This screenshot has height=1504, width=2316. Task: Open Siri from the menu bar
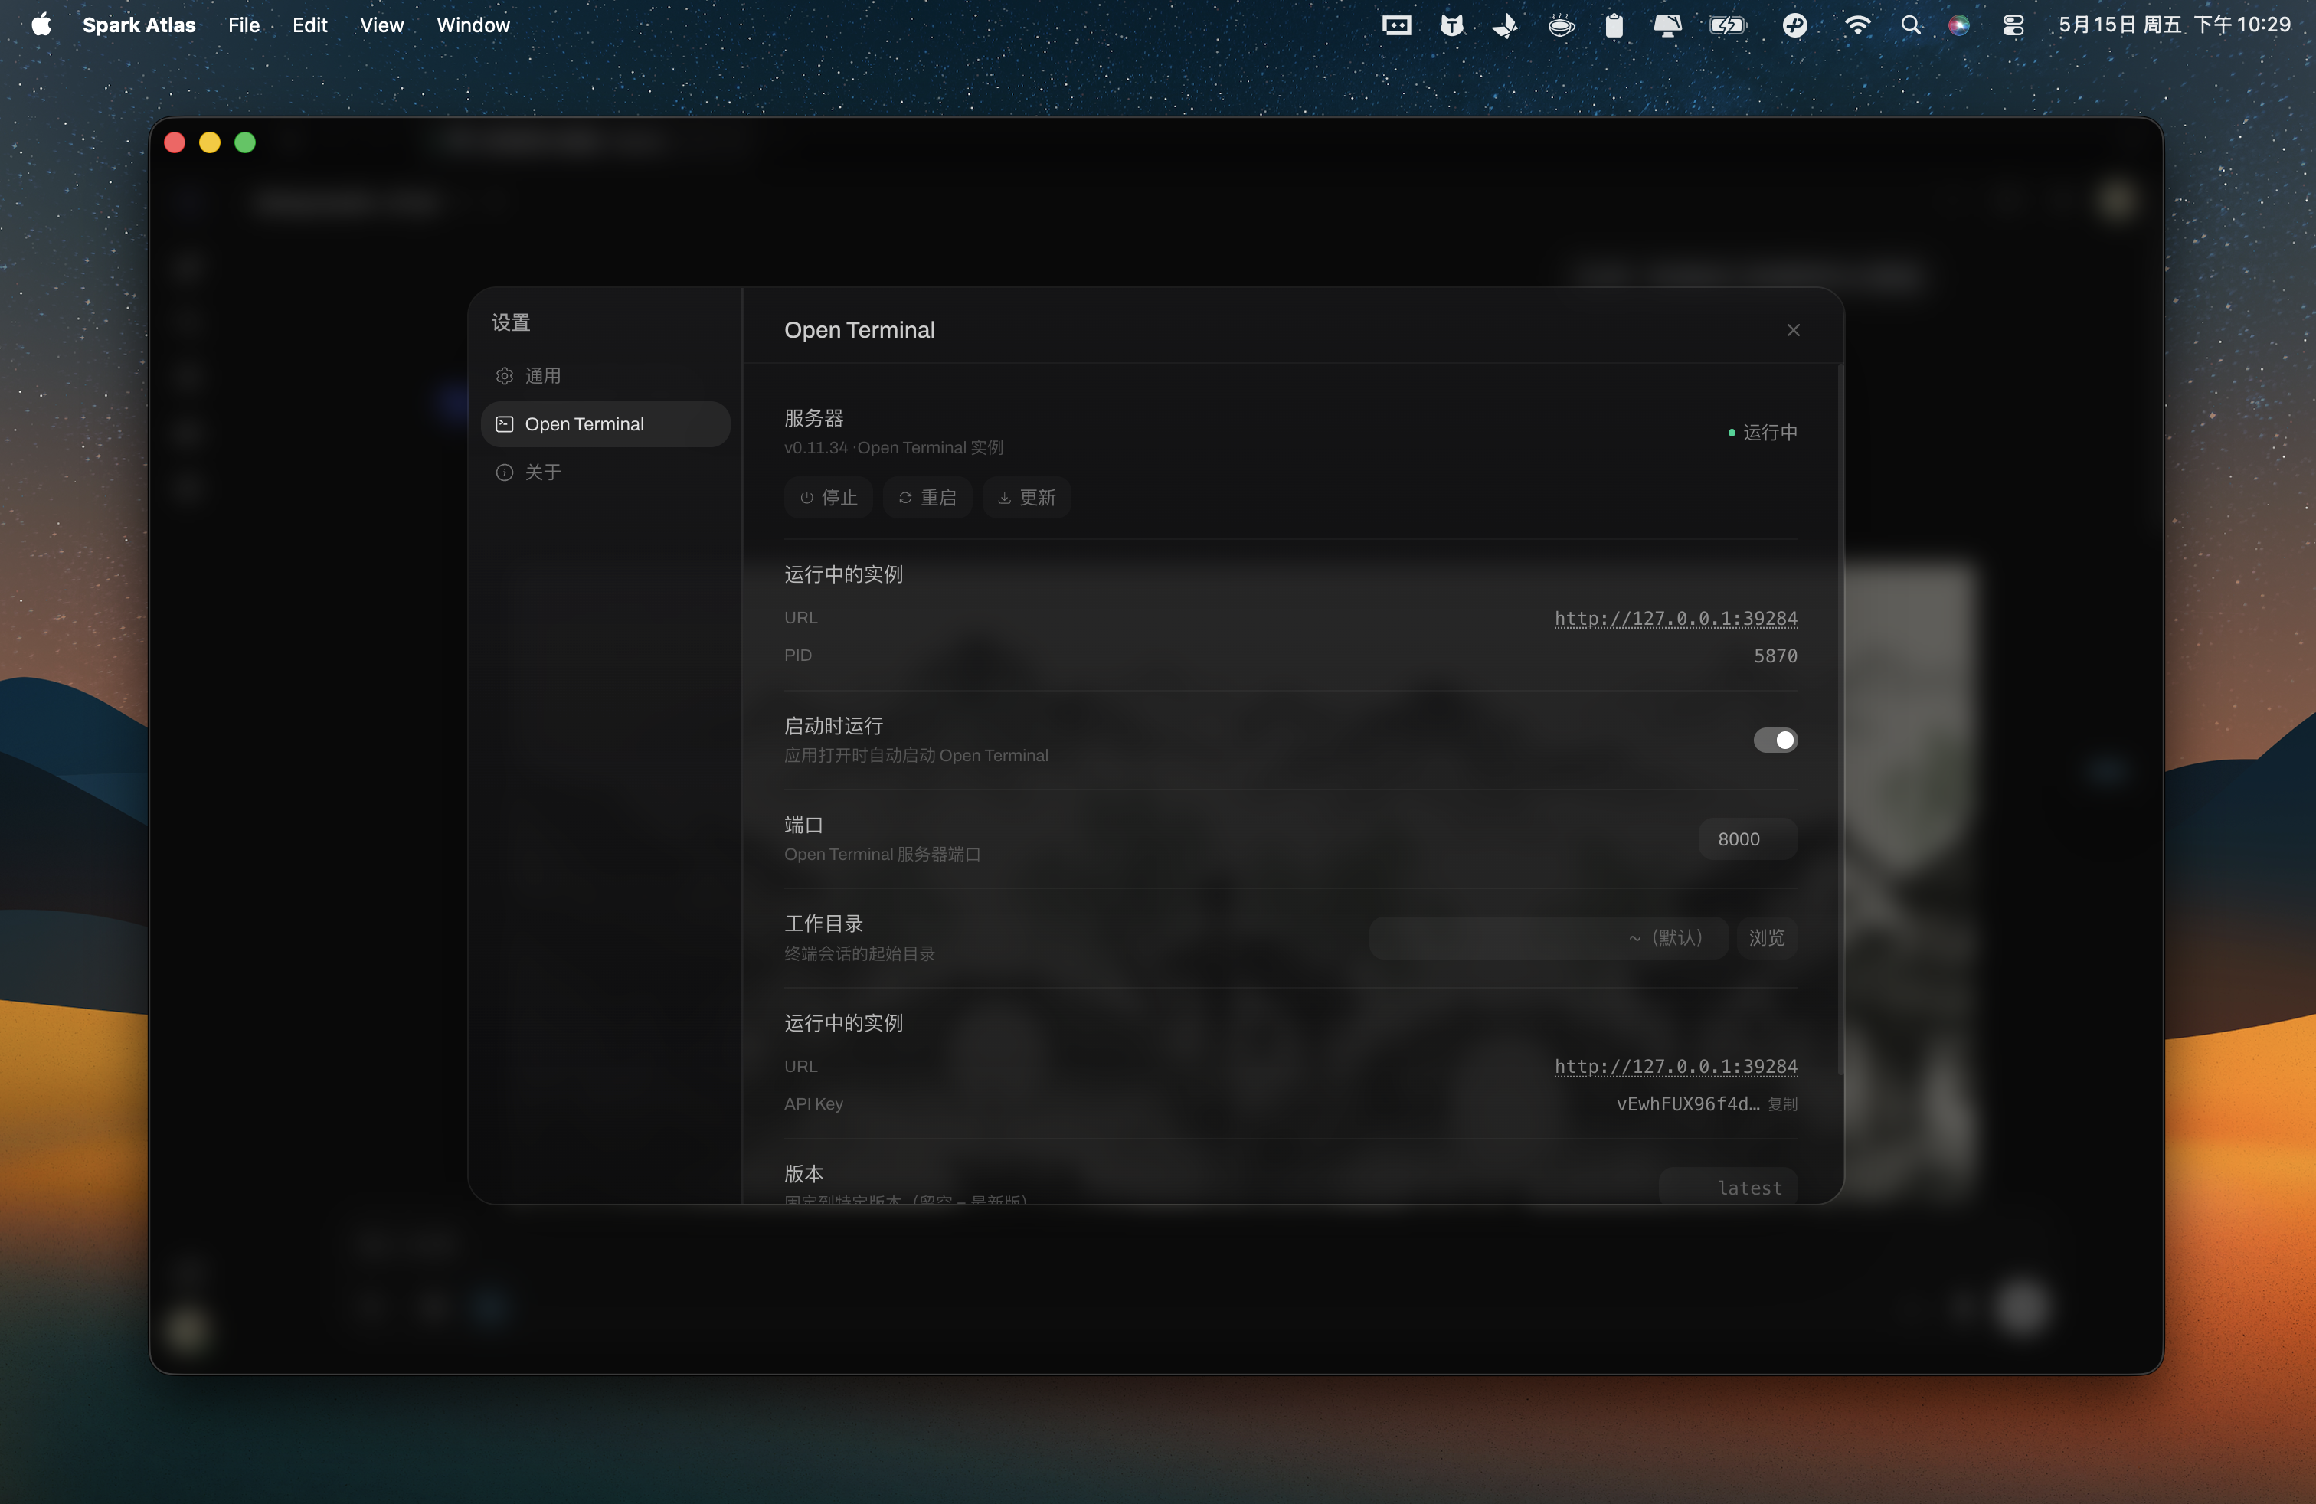pos(1959,25)
